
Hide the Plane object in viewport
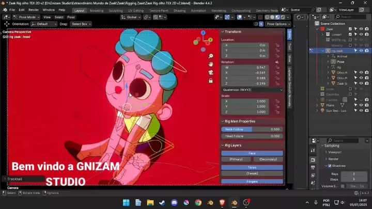click(x=361, y=105)
